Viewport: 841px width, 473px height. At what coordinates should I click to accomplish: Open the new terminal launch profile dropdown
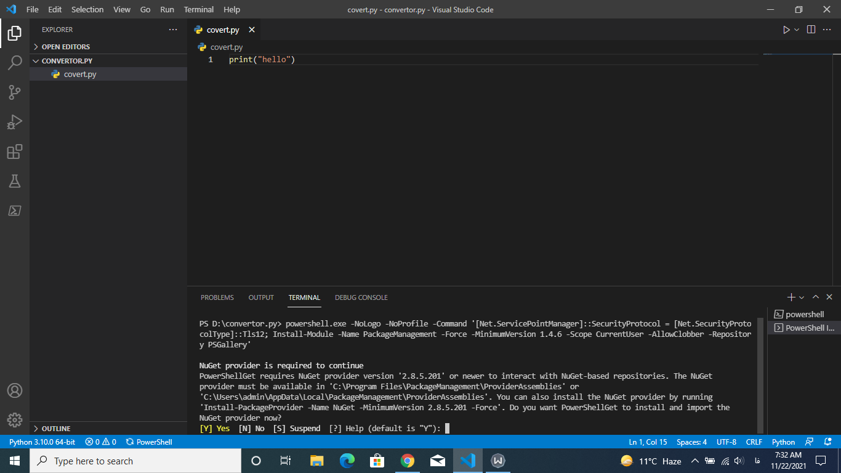pyautogui.click(x=802, y=298)
